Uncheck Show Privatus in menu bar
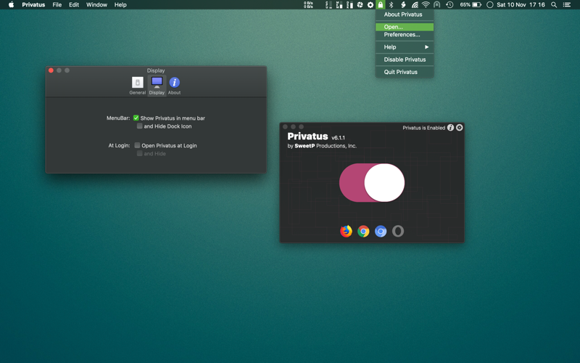Image resolution: width=580 pixels, height=363 pixels. pyautogui.click(x=136, y=118)
